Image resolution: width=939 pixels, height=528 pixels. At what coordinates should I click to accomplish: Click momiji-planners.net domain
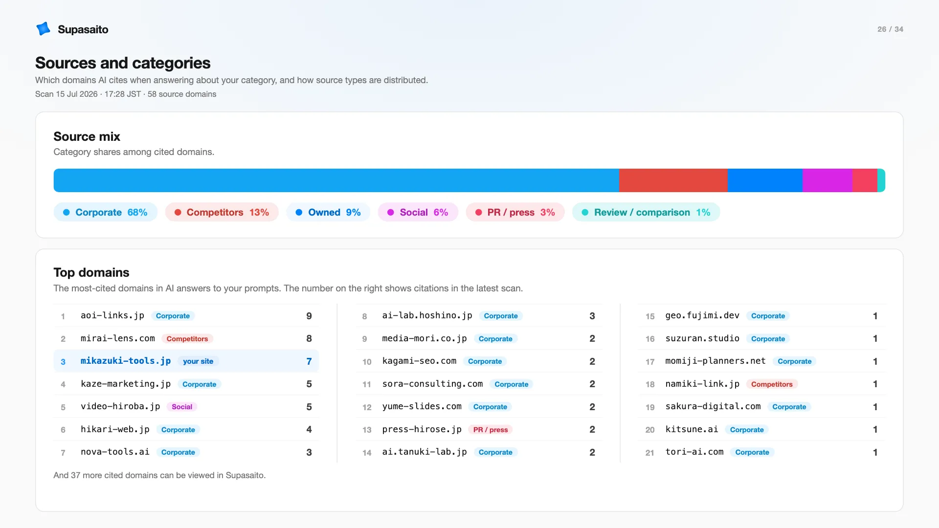(x=761, y=361)
